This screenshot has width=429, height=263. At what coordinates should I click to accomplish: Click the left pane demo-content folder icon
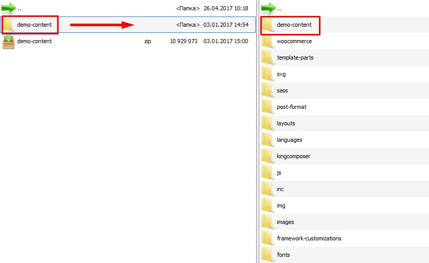9,25
